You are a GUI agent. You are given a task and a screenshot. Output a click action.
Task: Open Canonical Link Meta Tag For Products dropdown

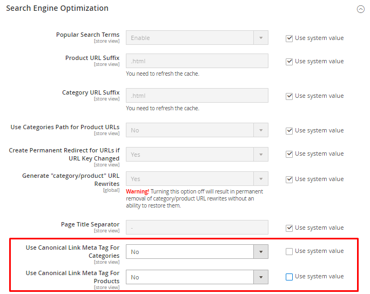[x=197, y=277]
